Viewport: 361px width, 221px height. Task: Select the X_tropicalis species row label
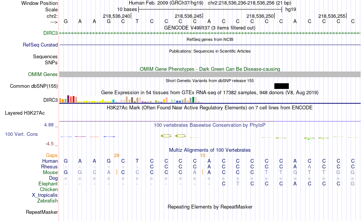[45, 195]
